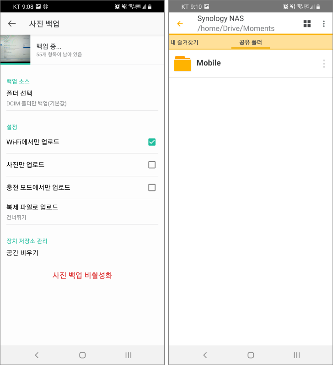This screenshot has height=365, width=333.
Task: Tap the orange back arrow in Synology NAS
Action: pos(180,23)
